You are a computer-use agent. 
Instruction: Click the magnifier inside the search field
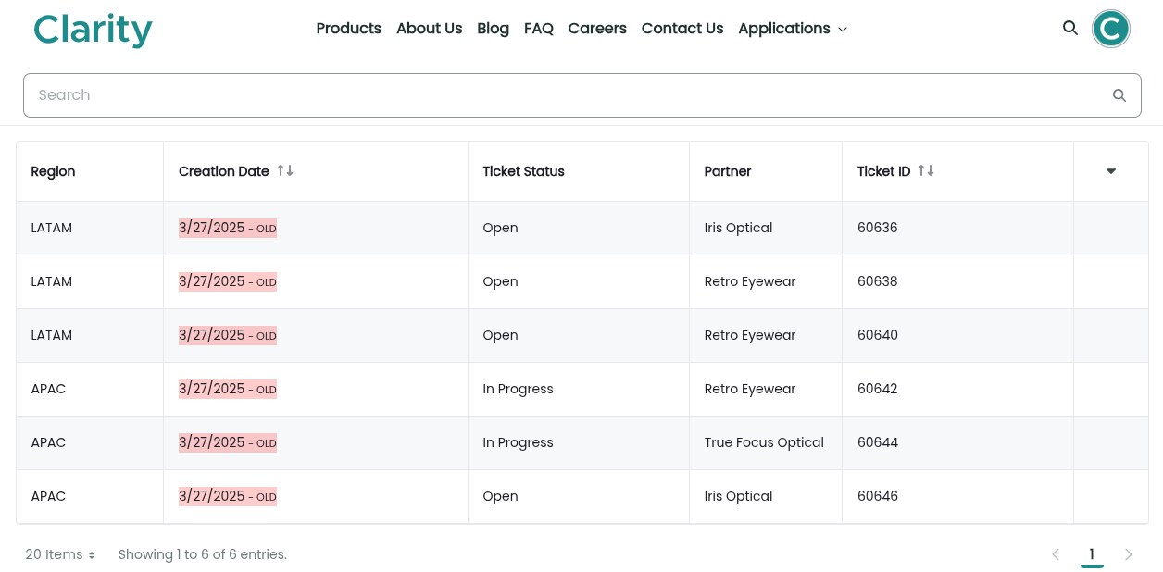[1119, 95]
